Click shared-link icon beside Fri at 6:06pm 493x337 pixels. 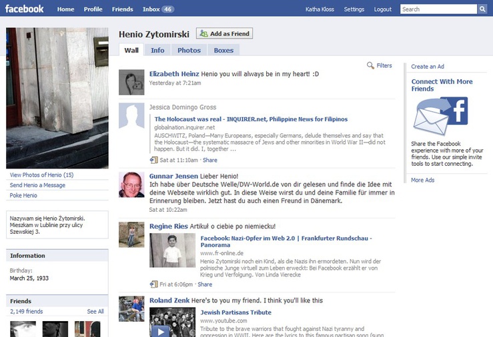[x=153, y=284]
